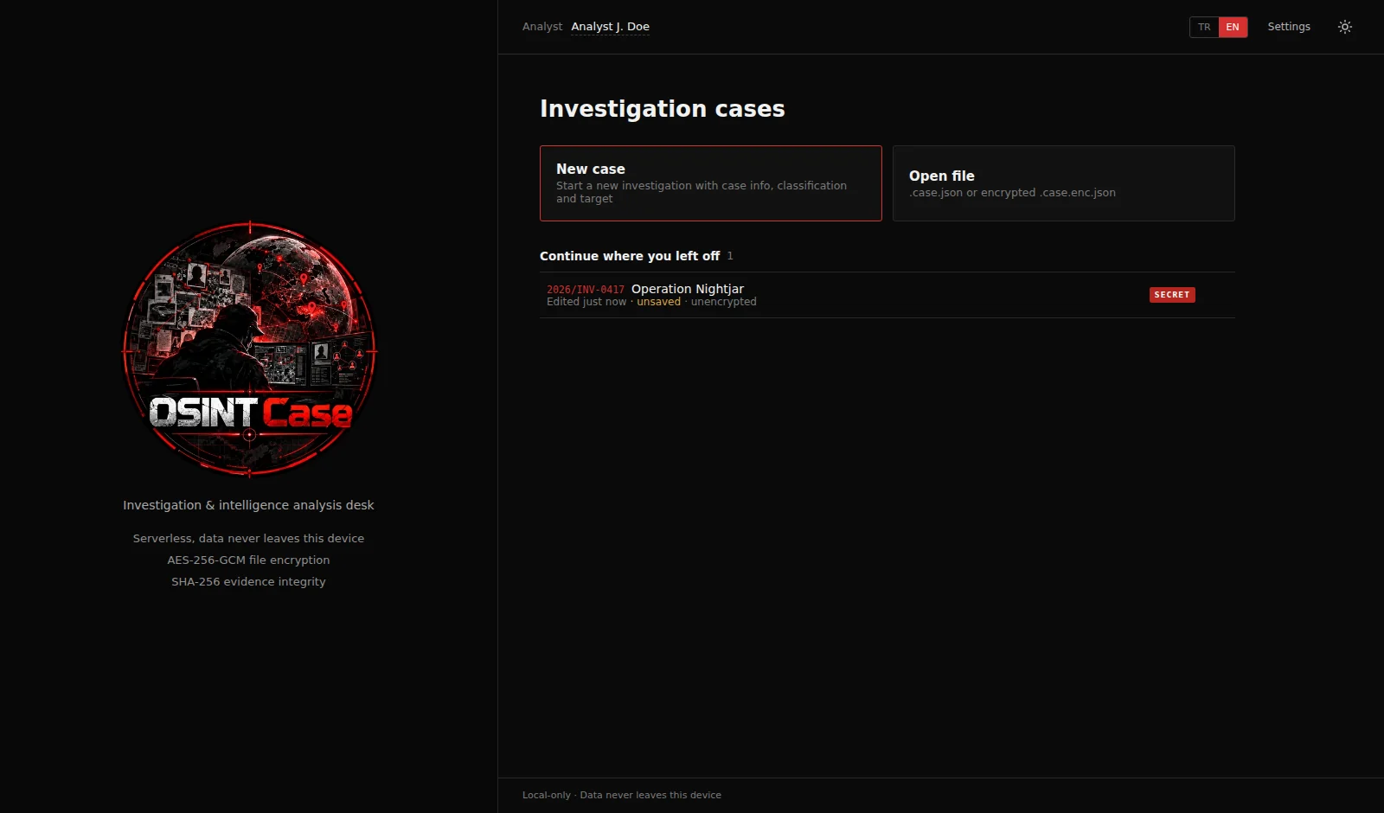Viewport: 1384px width, 813px height.
Task: Click 'SHA-256 evidence integrity' text
Action: 248,582
